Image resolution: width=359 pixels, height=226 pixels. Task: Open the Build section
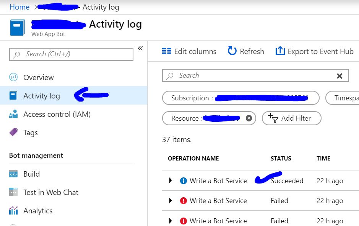(x=32, y=174)
